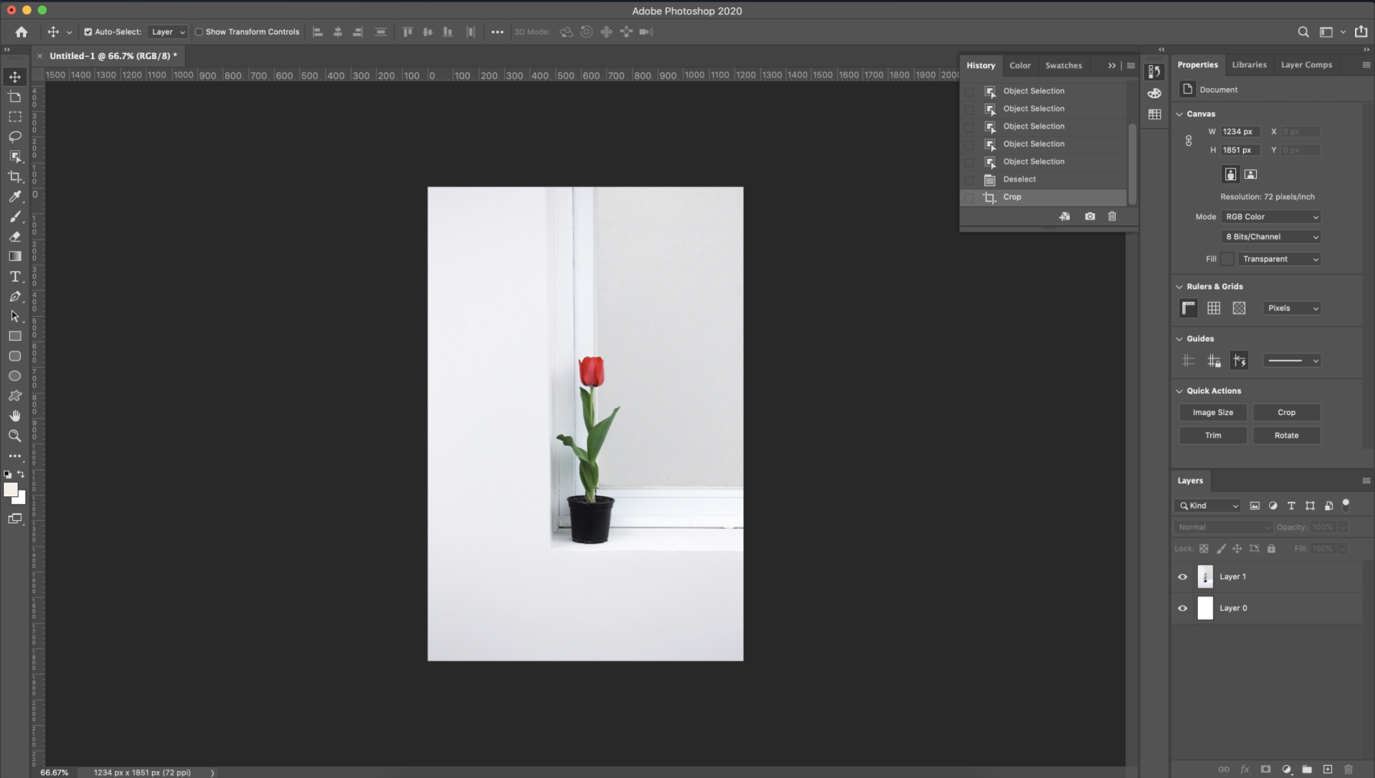Viewport: 1375px width, 778px height.
Task: Switch to the Swatches tab
Action: click(x=1063, y=65)
